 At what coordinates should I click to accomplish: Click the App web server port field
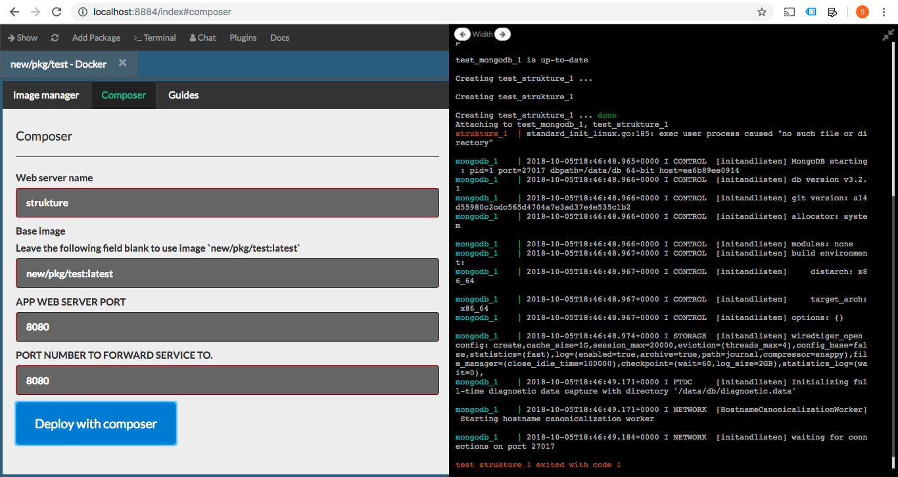tap(227, 327)
